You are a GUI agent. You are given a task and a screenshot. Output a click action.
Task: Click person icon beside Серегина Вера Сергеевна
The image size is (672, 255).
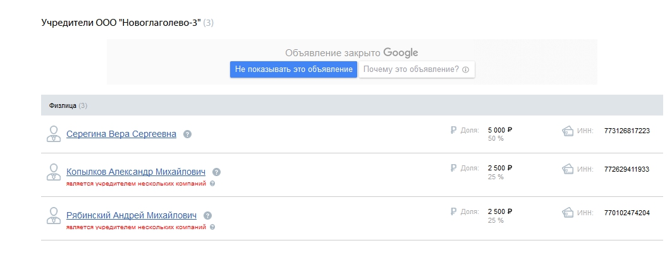[54, 134]
